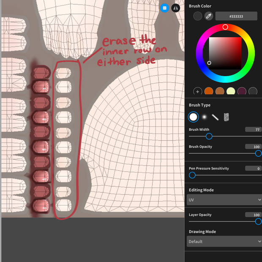The width and height of the screenshot is (262, 262).
Task: Select the textured sponge brush type
Action: (x=226, y=117)
